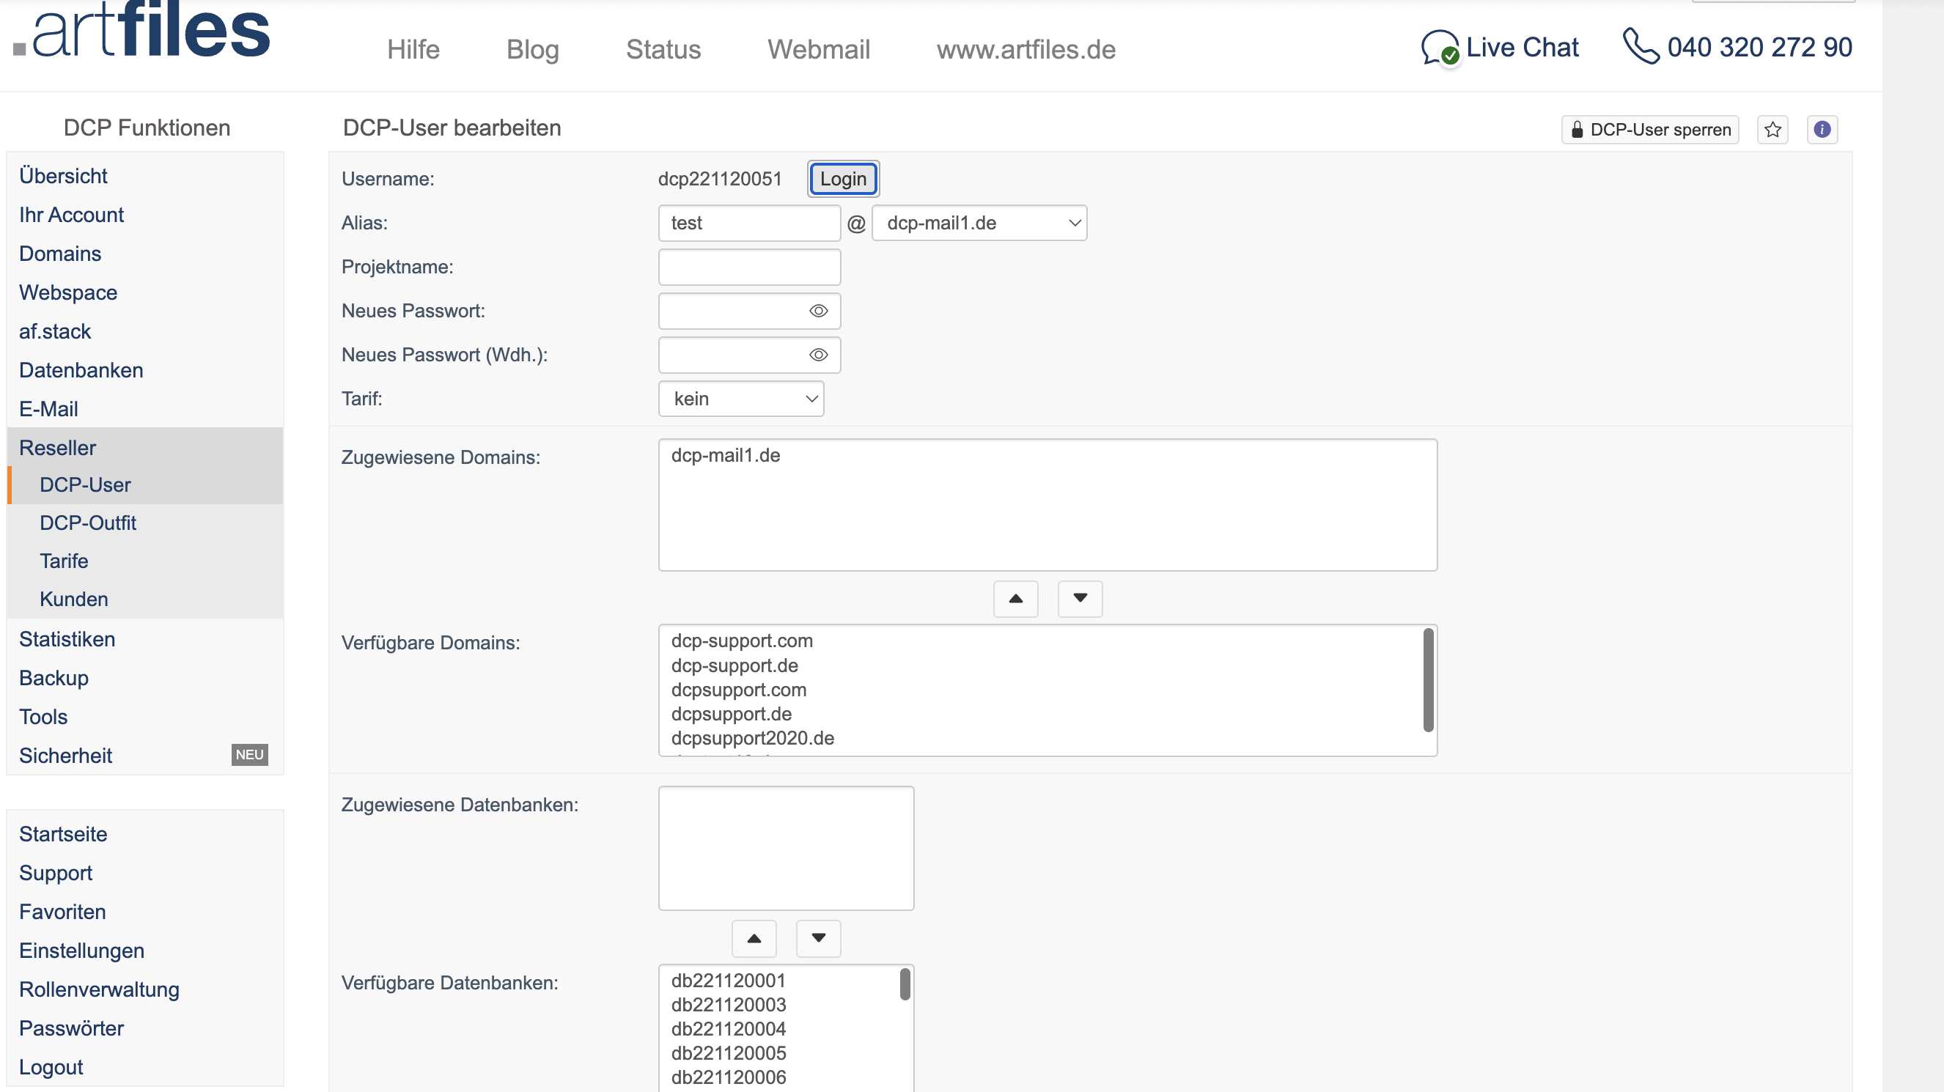Click the Login button next to the username
Viewport: 1944px width, 1092px height.
(x=842, y=179)
